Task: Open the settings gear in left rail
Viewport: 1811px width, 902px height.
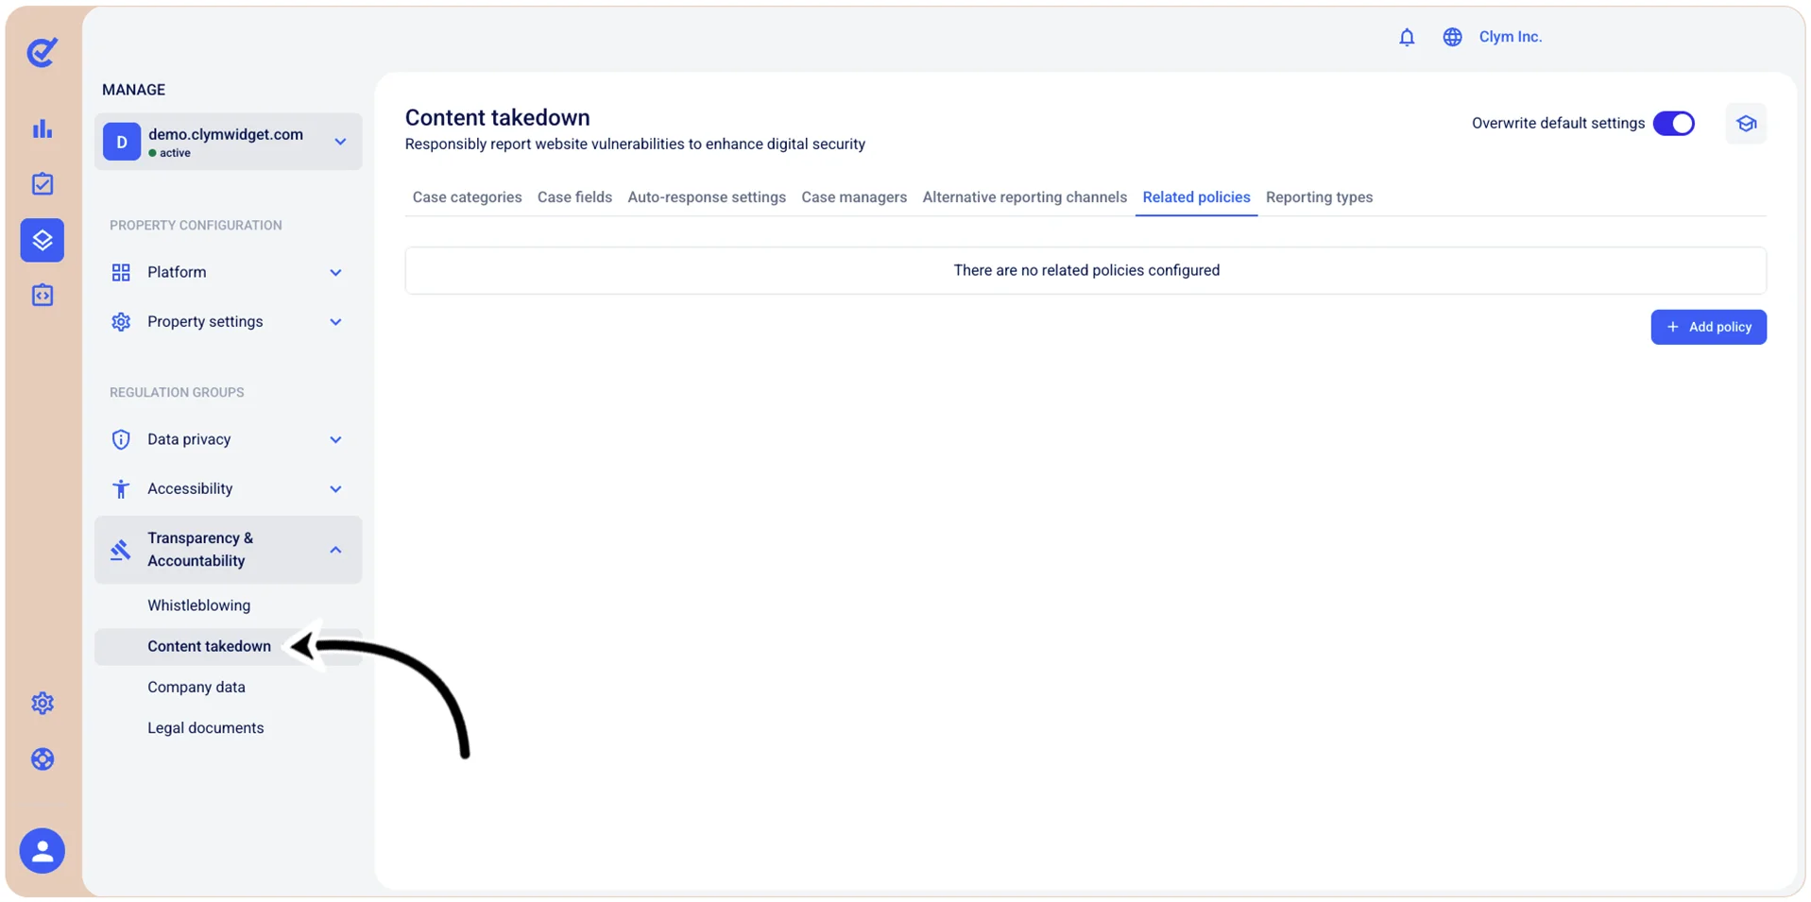Action: tap(43, 703)
